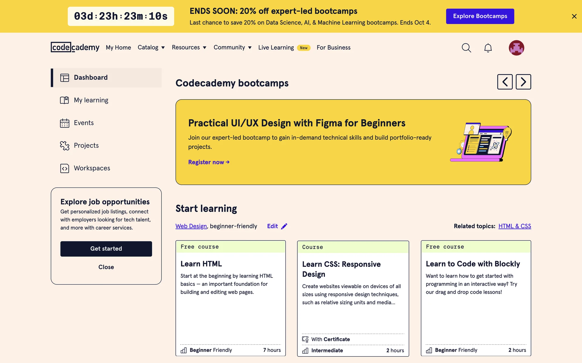Viewport: 582px width, 363px height.
Task: Show previous bootcamp with left arrow
Action: pos(505,82)
